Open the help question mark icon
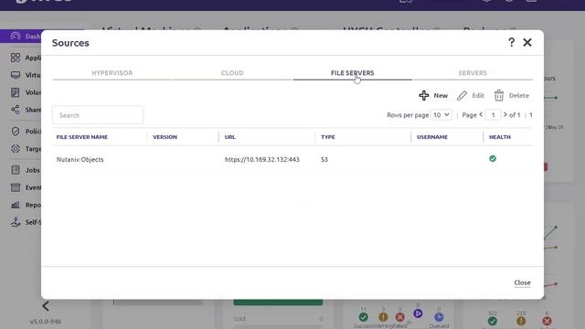 click(x=511, y=42)
